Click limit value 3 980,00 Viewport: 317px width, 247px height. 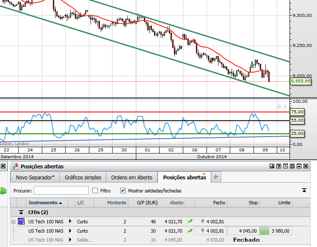[281, 231]
